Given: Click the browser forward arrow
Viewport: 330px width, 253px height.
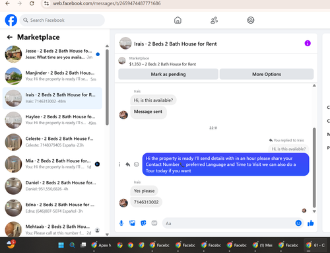Looking at the screenshot, I should click(x=20, y=3).
